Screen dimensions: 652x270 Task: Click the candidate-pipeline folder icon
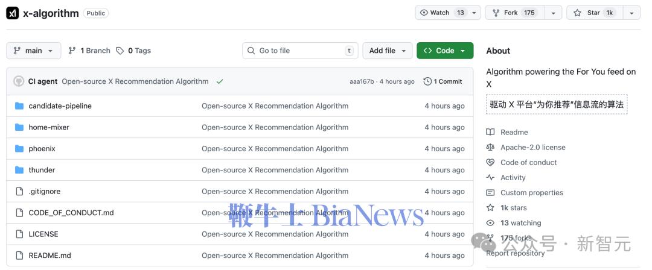tap(19, 106)
